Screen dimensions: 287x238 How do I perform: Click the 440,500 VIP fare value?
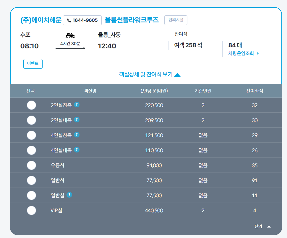click(x=154, y=211)
